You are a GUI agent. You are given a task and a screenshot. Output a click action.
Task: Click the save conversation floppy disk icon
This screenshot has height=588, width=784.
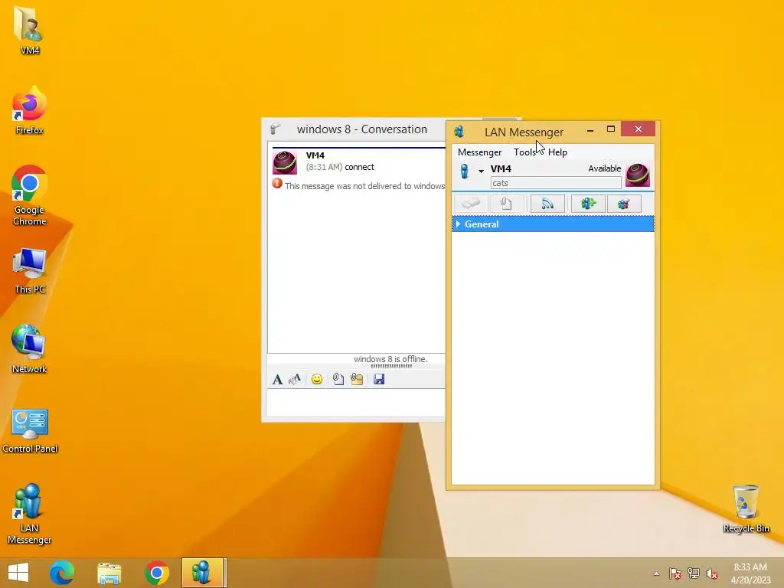(379, 380)
